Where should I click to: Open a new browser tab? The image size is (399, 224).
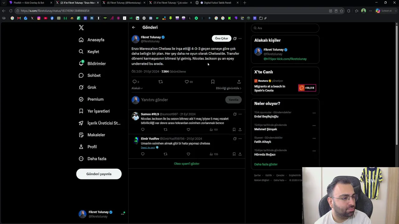tap(245, 3)
